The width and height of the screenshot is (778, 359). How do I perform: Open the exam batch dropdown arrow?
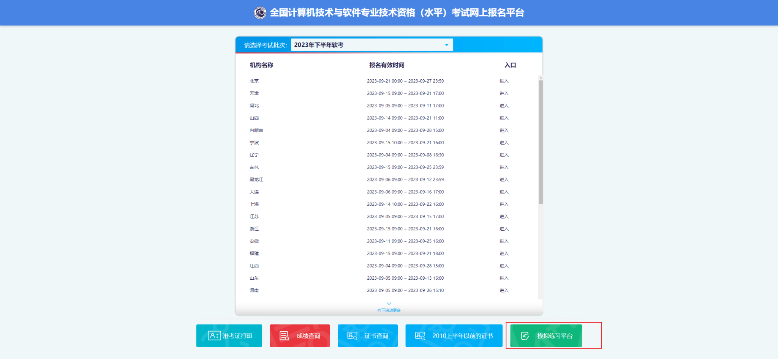(447, 45)
